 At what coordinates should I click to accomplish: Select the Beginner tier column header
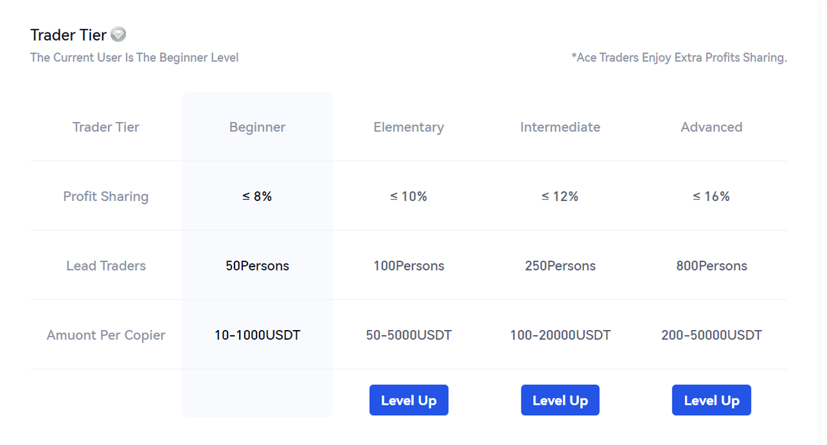[x=257, y=127]
